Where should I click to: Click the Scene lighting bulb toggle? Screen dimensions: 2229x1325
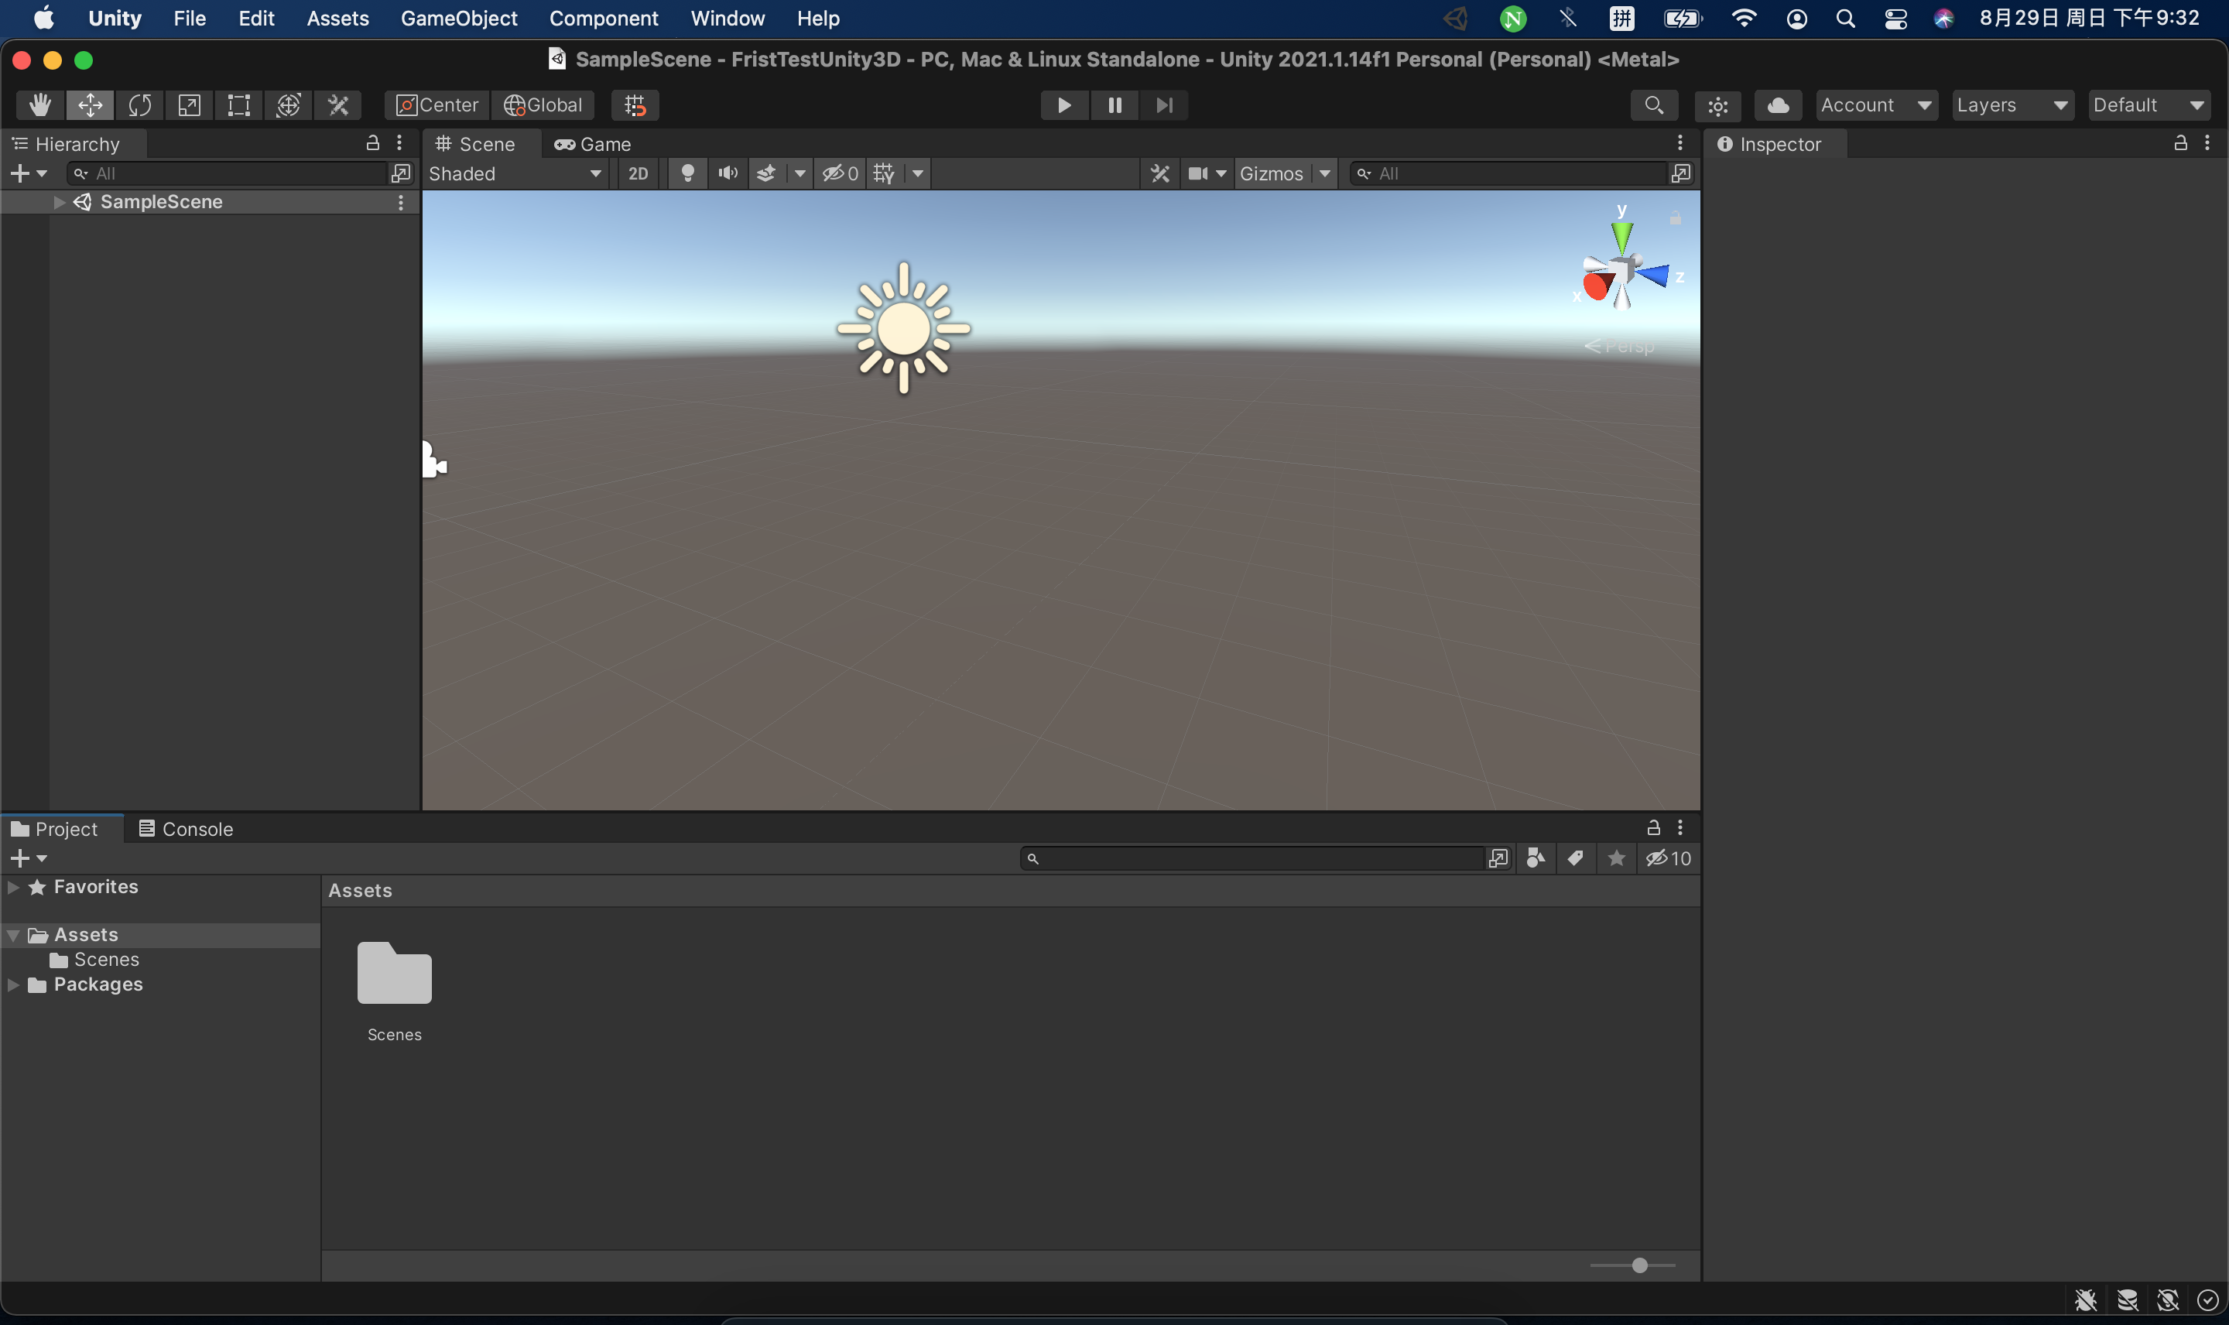pyautogui.click(x=687, y=173)
